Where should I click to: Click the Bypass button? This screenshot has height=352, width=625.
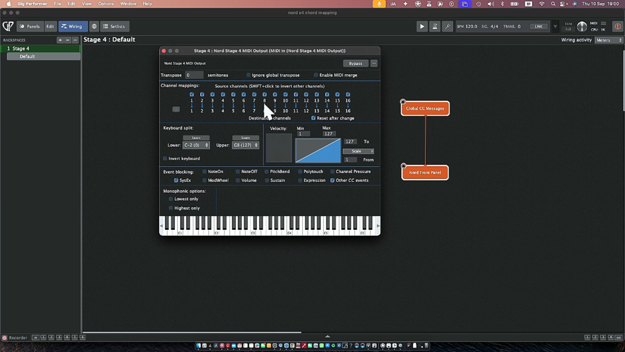355,63
